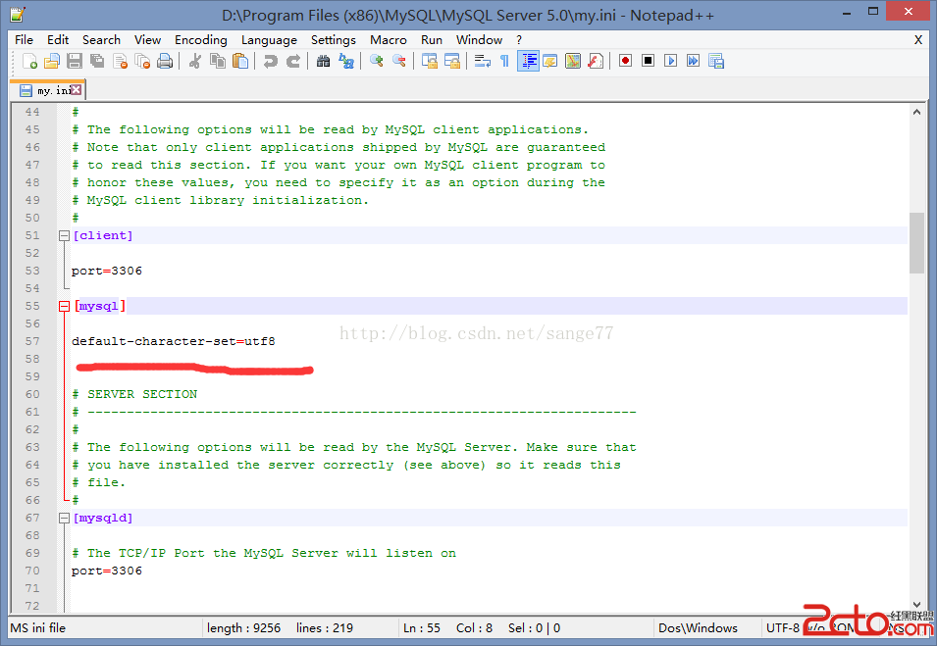Click 'Dos\Windows' EOL format in status bar

[x=698, y=628]
